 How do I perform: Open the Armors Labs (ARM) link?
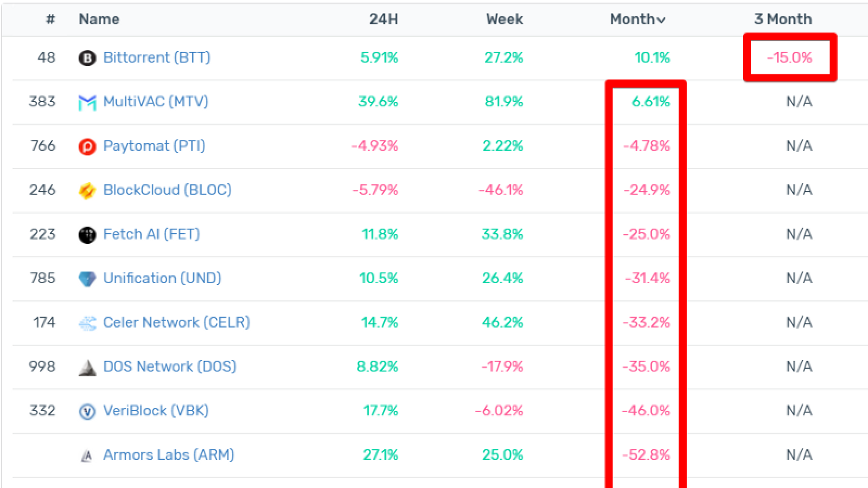click(169, 455)
